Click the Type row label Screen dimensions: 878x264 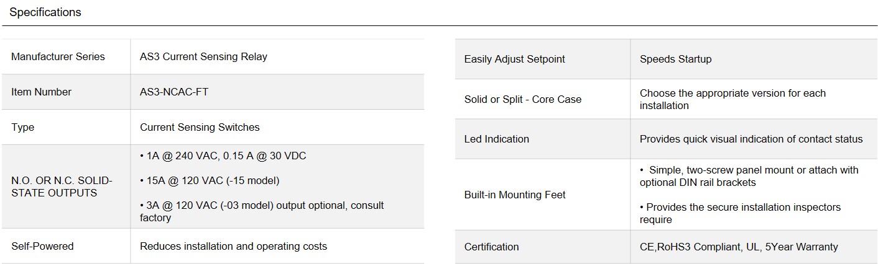click(x=23, y=127)
